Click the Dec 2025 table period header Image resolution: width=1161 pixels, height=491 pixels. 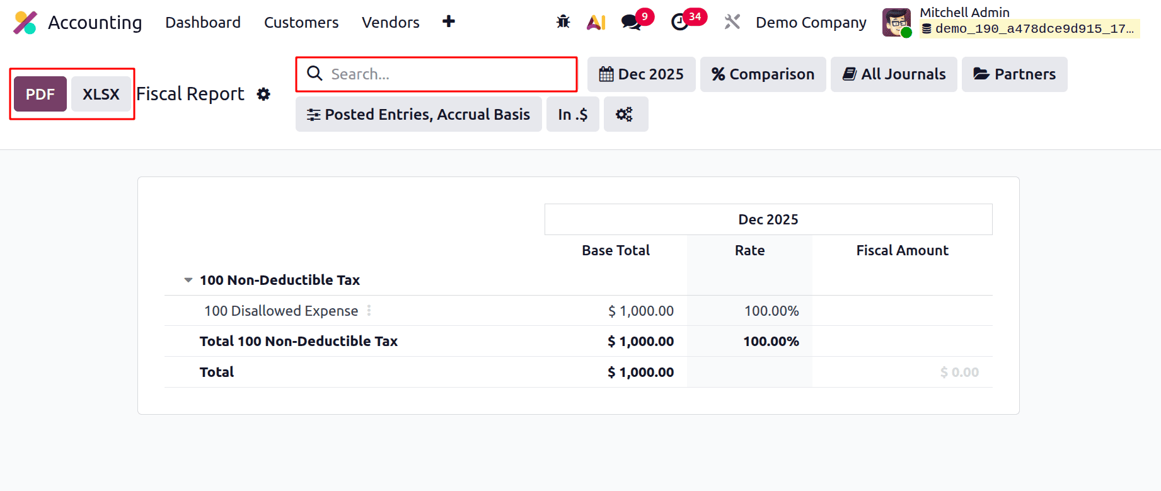[x=768, y=219]
